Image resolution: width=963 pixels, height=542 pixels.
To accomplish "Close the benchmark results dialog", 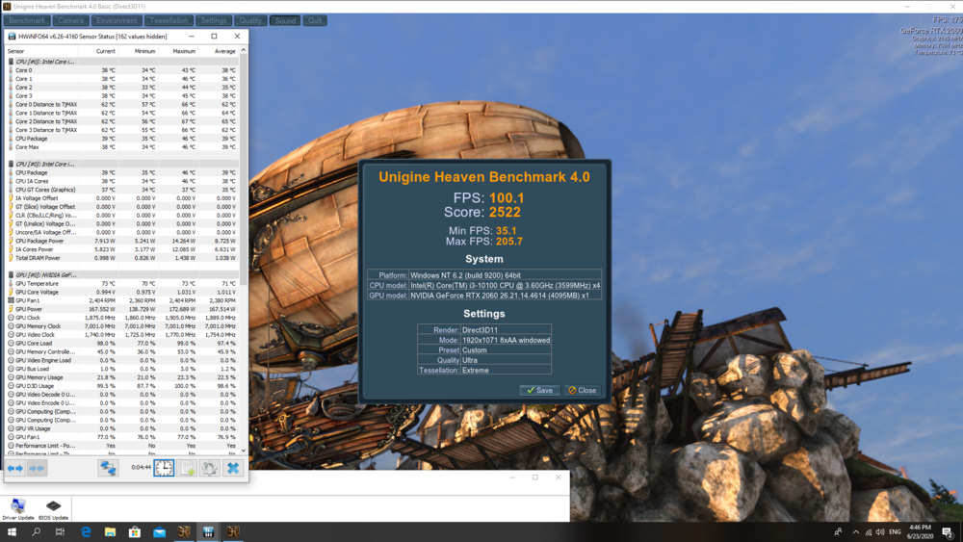I will 582,390.
